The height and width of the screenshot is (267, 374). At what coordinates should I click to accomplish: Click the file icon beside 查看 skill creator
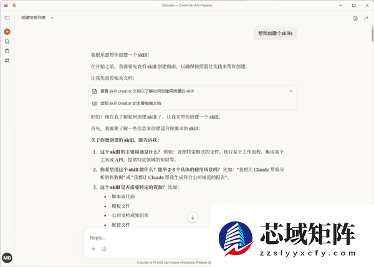(95, 91)
